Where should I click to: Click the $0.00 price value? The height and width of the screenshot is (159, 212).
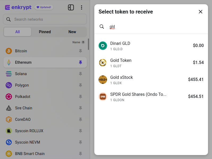pos(198,46)
